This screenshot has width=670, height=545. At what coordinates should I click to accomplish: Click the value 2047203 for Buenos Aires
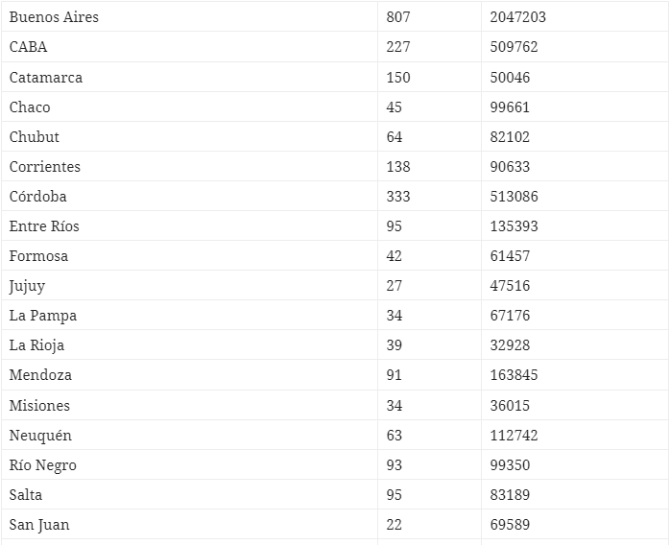point(518,17)
